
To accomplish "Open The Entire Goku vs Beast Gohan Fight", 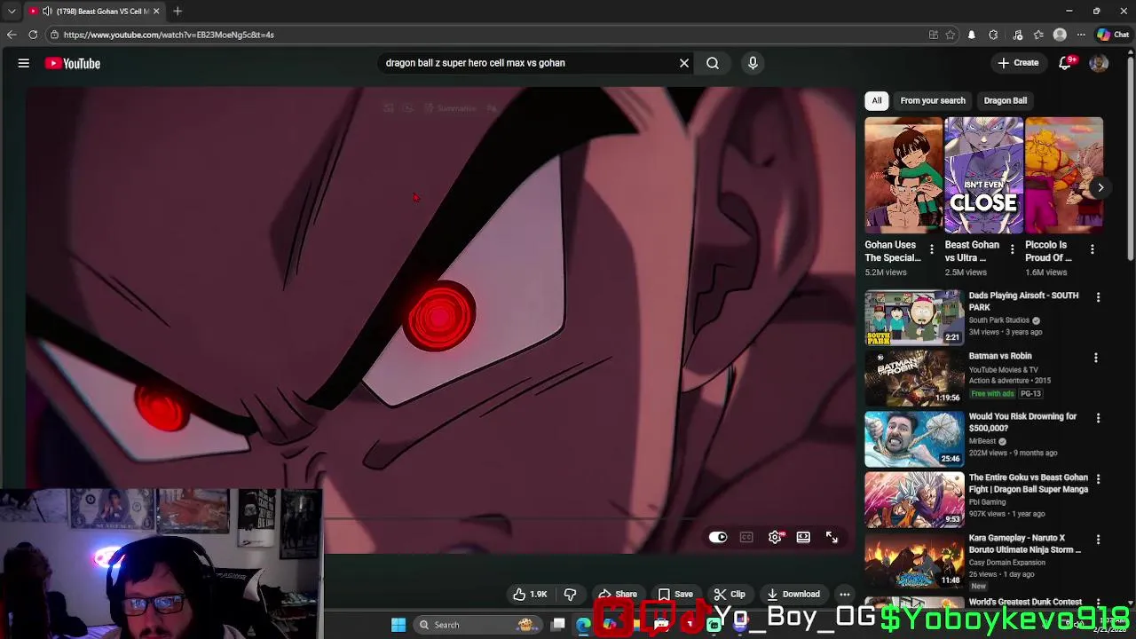I will coord(1029,484).
